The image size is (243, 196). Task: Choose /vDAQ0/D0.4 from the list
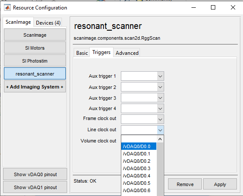coord(139,176)
